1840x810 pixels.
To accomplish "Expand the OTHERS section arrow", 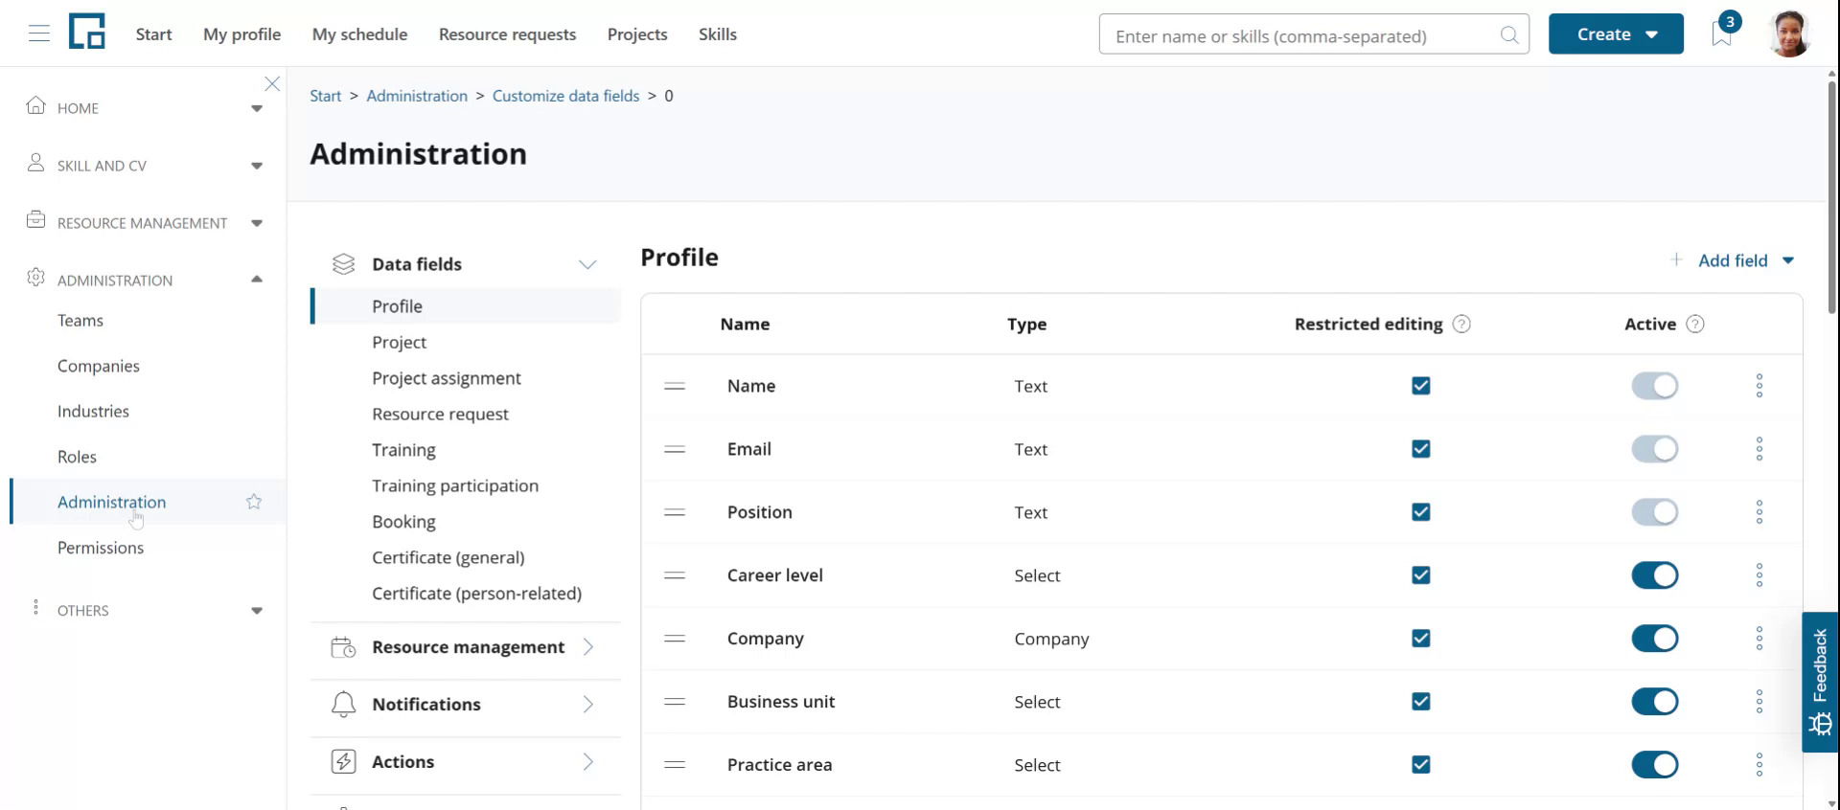I will coord(257,611).
